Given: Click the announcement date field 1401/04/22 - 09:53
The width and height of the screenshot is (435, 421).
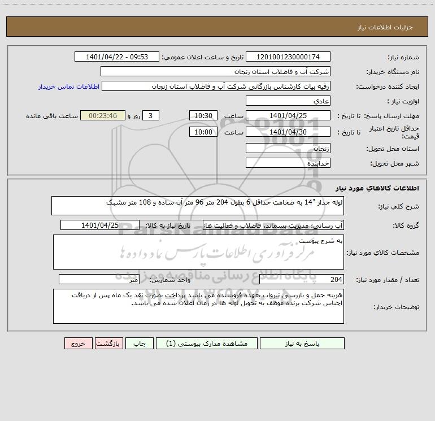Looking at the screenshot, I should (117, 57).
